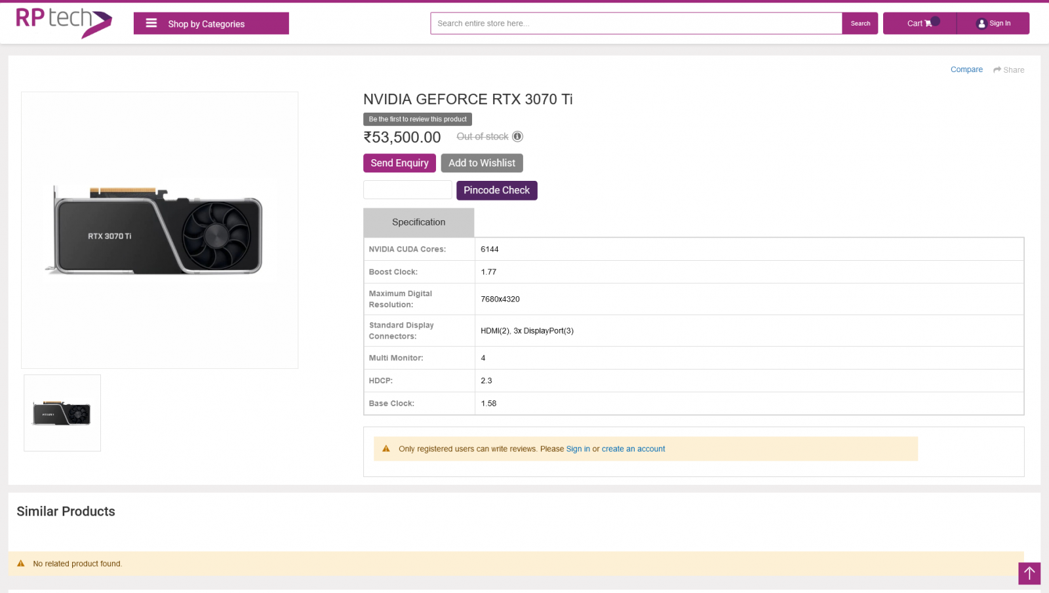Image resolution: width=1049 pixels, height=593 pixels.
Task: Click Sign in link in reviews notice
Action: 578,449
